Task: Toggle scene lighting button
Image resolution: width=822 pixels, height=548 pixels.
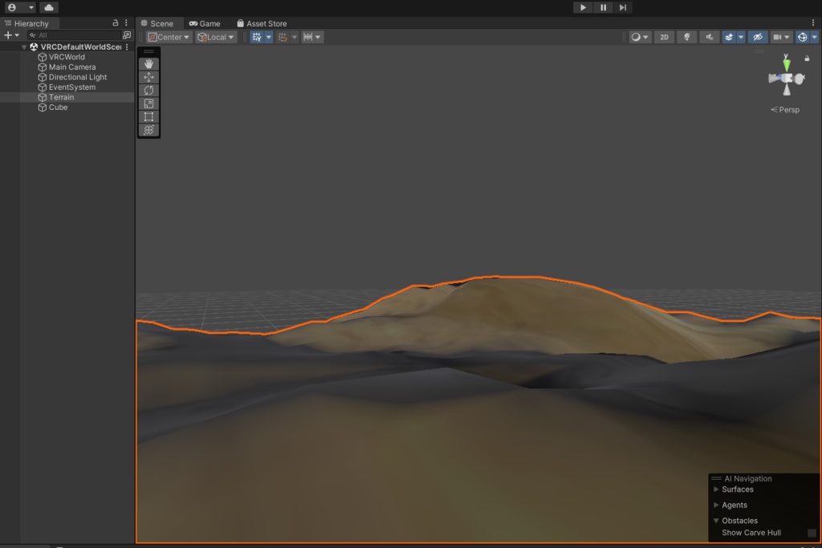Action: pos(687,37)
